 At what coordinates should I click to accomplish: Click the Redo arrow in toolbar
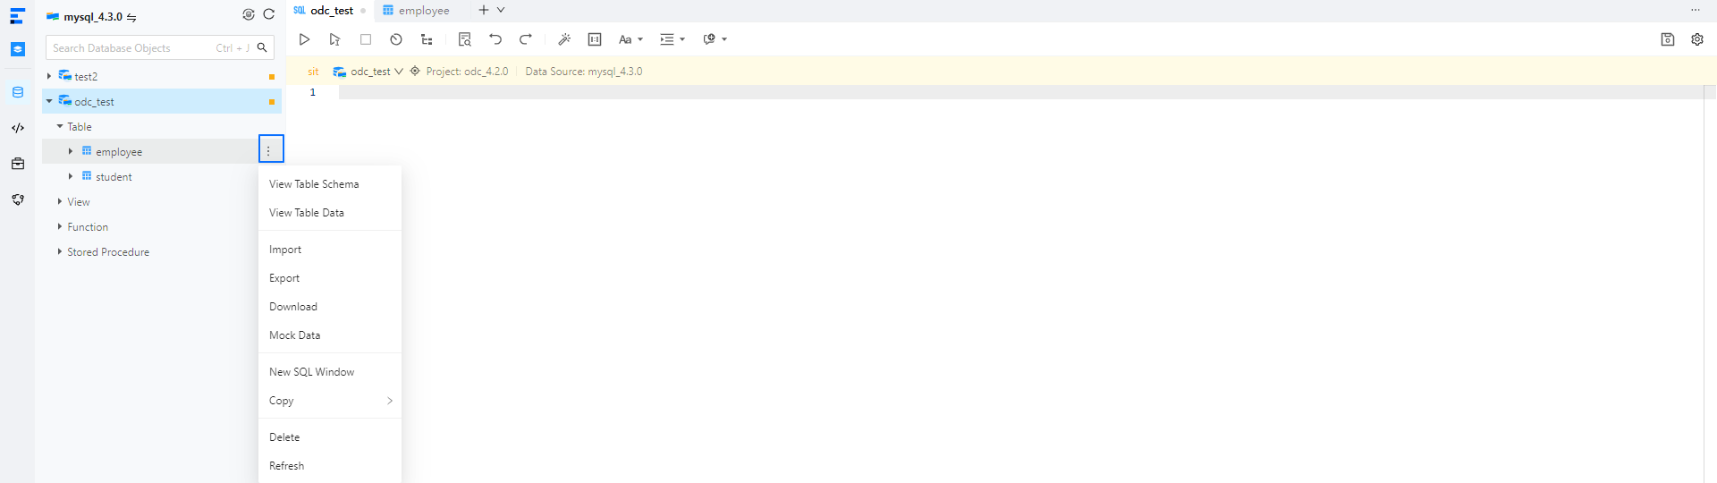tap(526, 39)
